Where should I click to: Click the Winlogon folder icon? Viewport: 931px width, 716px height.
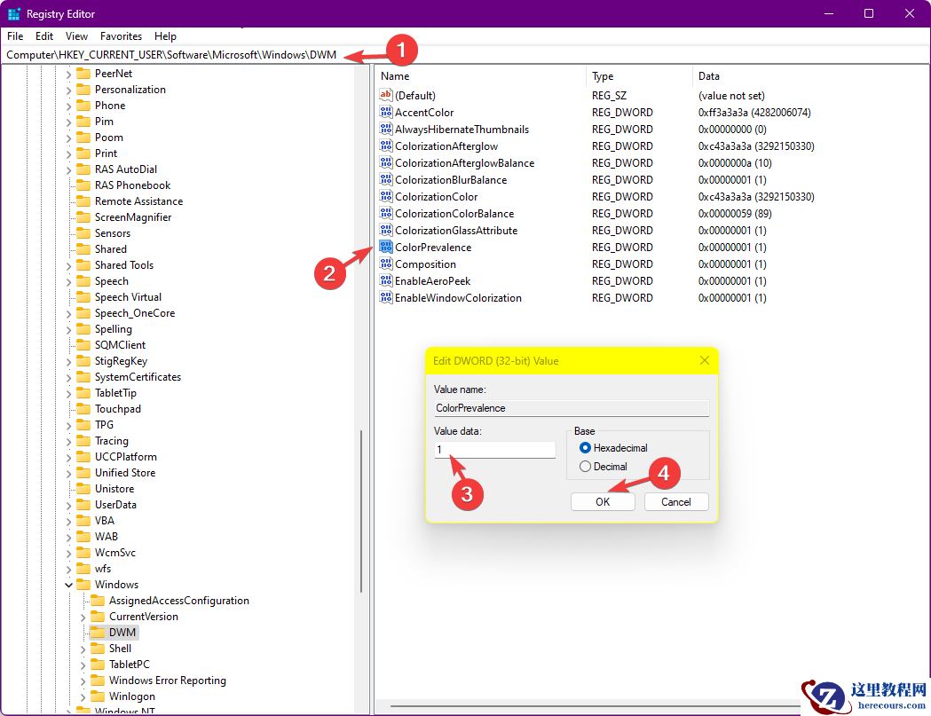click(x=98, y=696)
